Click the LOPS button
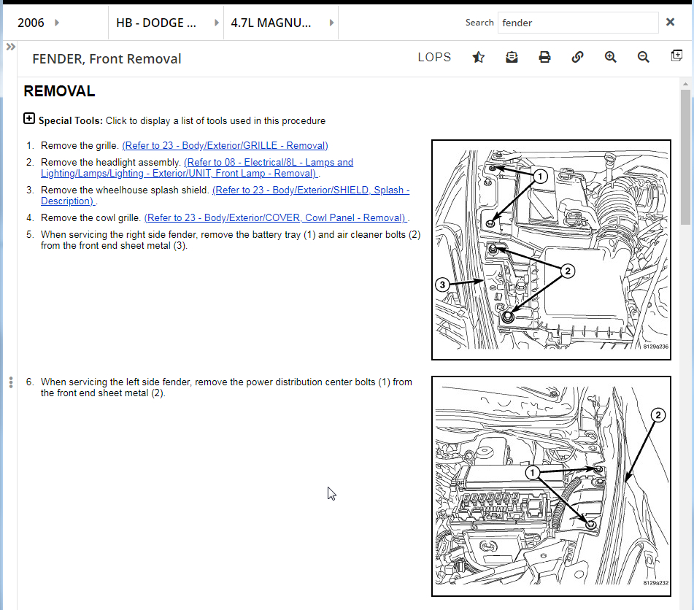 pos(434,57)
